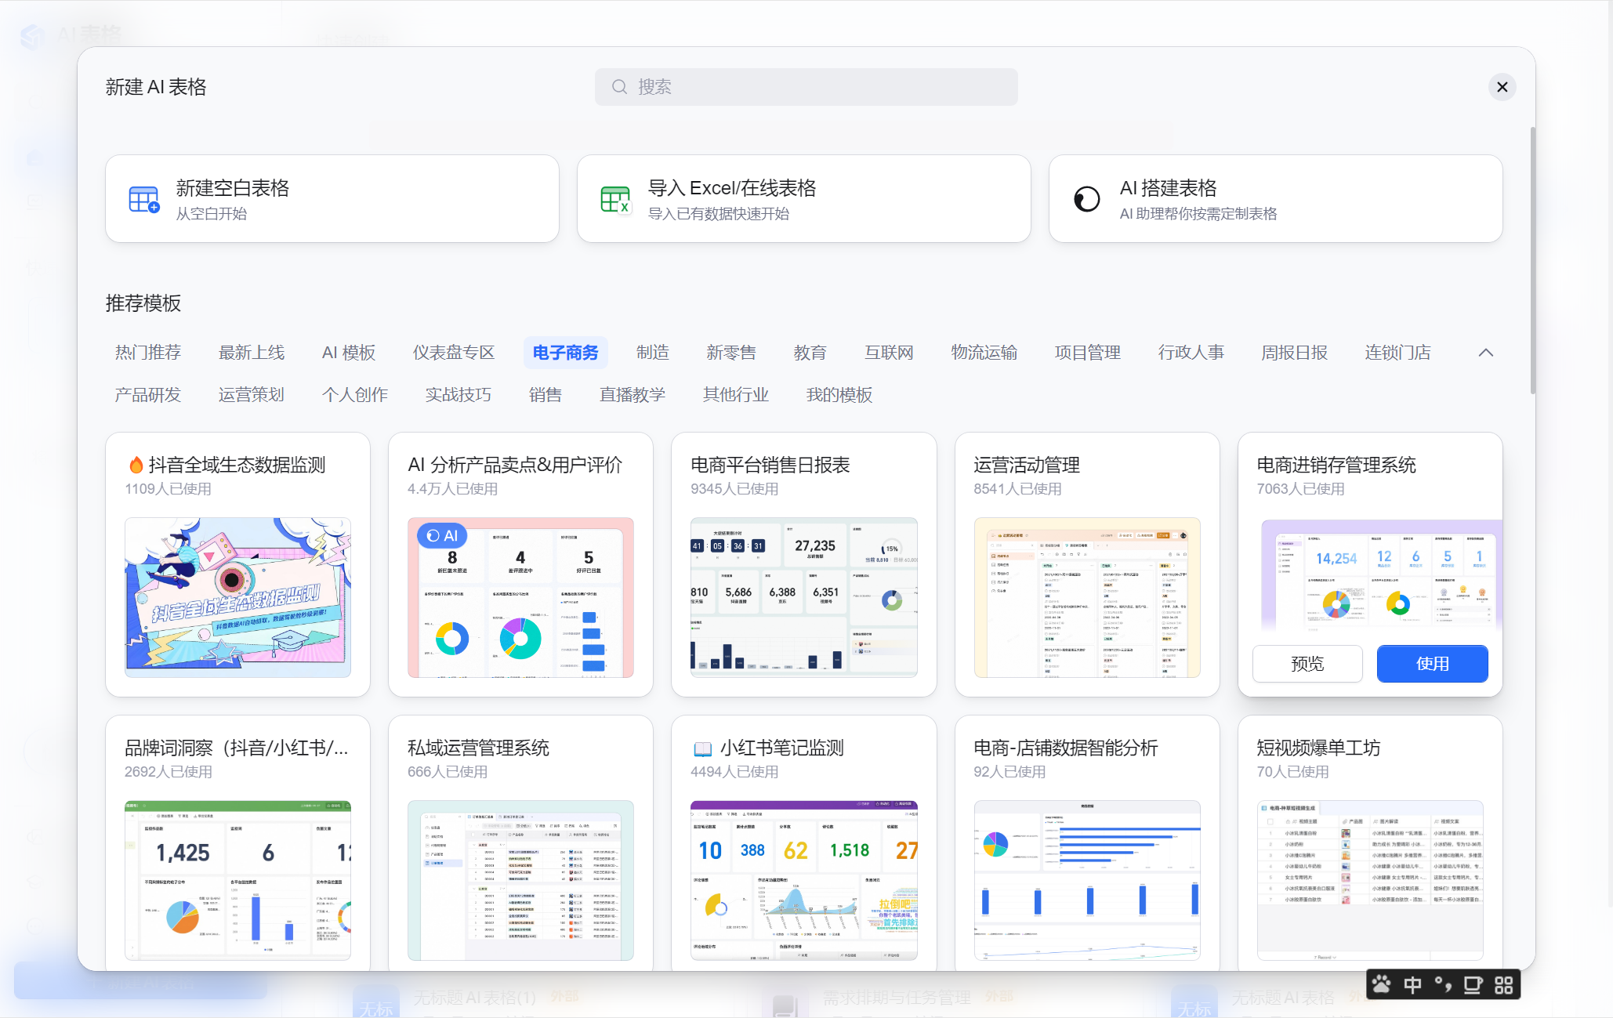The width and height of the screenshot is (1613, 1018).
Task: Choose the 直播教学 category
Action: click(632, 395)
